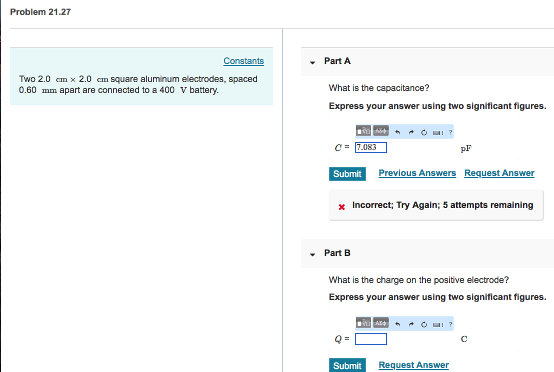Open help question mark in Part A
Image resolution: width=554 pixels, height=372 pixels.
click(x=451, y=132)
